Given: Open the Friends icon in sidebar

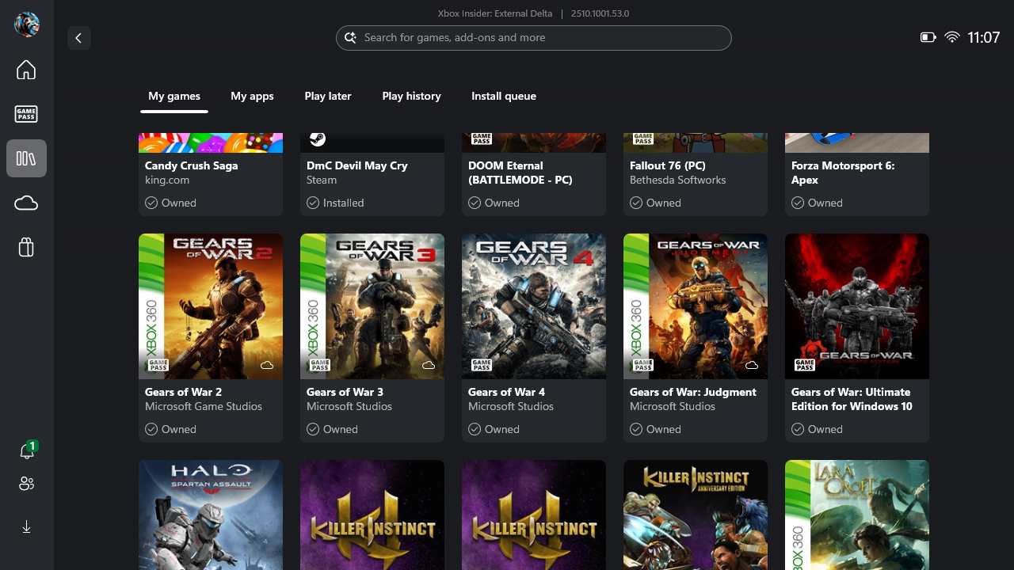Looking at the screenshot, I should (x=26, y=484).
